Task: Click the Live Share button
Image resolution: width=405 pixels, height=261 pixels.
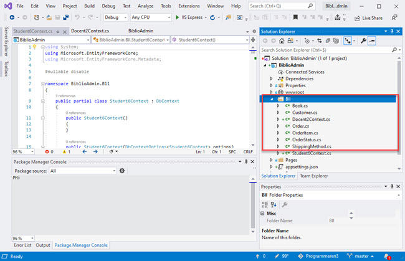Action: pyautogui.click(x=368, y=18)
